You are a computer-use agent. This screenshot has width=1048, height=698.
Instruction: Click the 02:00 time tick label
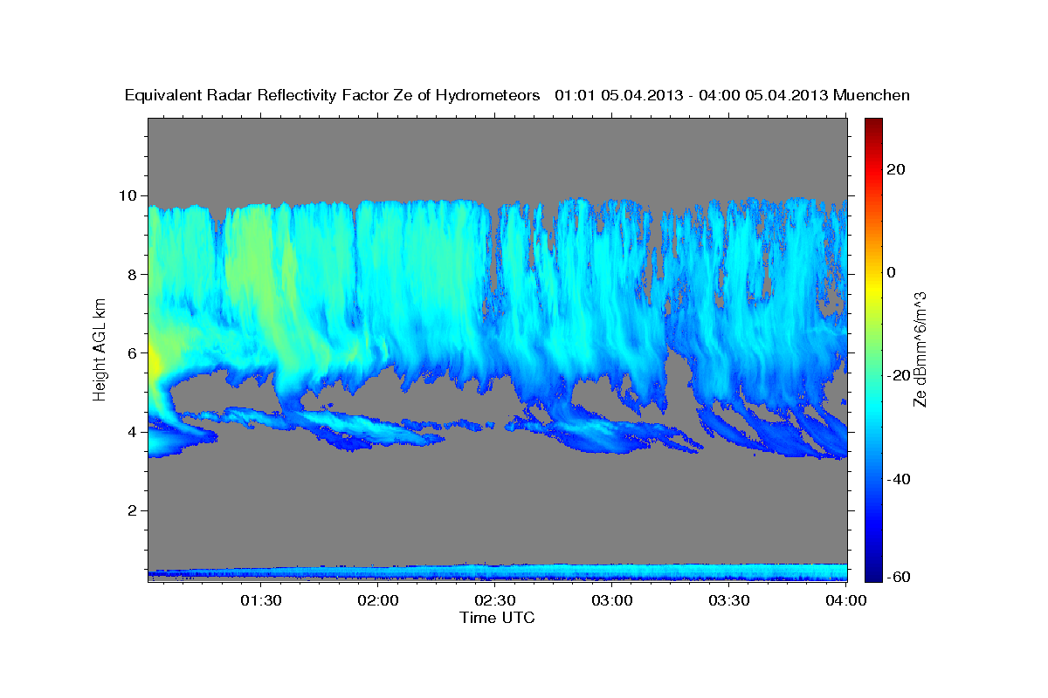coord(378,600)
